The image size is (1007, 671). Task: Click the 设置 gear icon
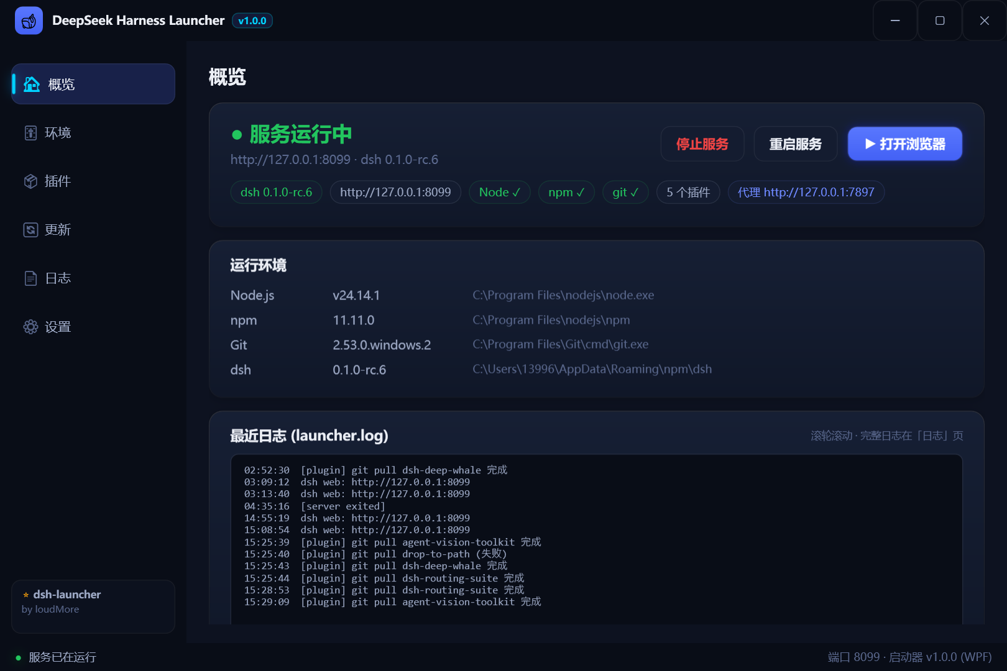30,327
